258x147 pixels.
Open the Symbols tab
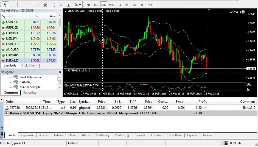(x=10, y=65)
